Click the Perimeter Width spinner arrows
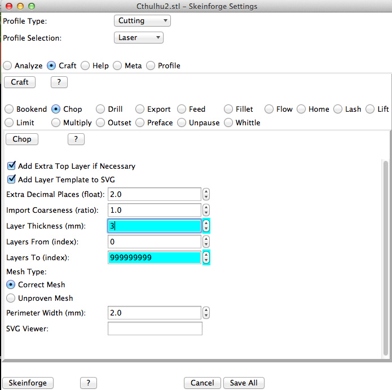 (206, 313)
